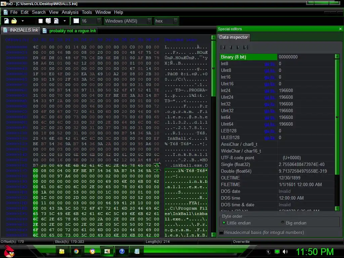Click the hex view scrollbar down arrow
This screenshot has width=344, height=258.
click(213, 234)
